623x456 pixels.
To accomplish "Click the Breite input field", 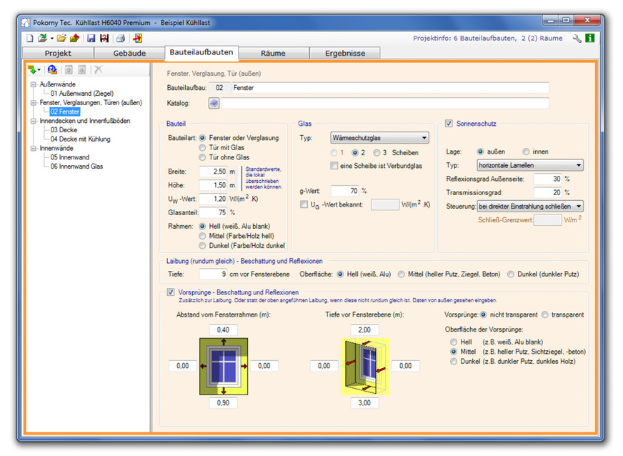I will pos(212,172).
